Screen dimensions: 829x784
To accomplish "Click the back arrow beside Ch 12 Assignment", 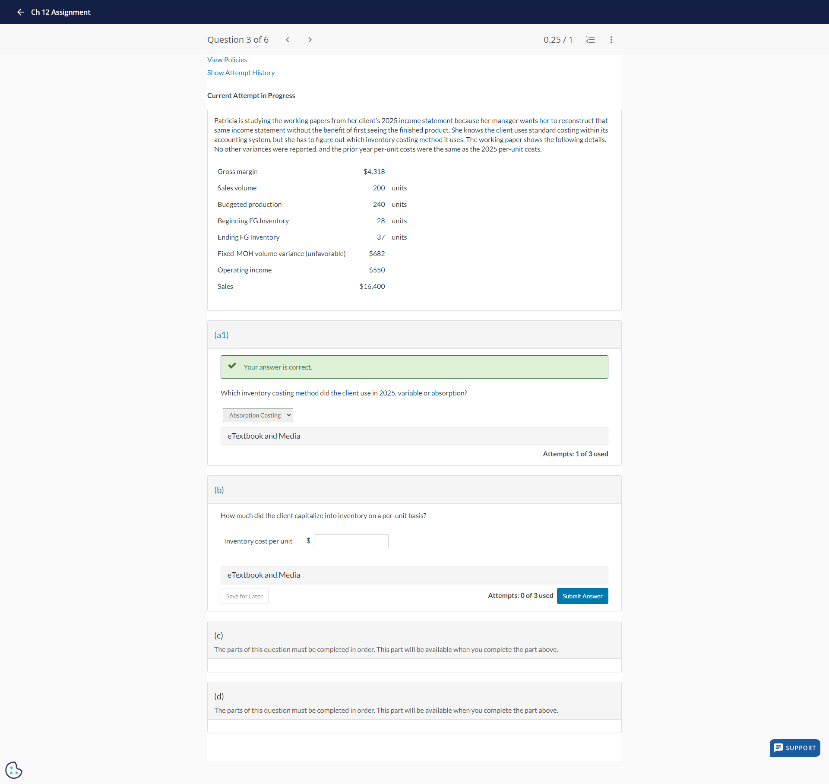I will (x=20, y=12).
